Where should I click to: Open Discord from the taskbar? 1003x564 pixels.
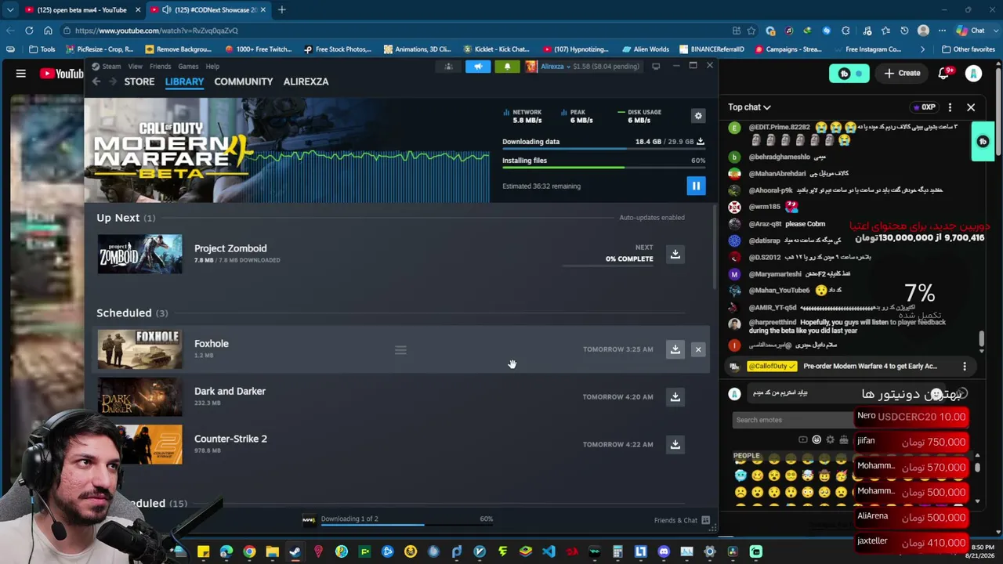click(x=664, y=551)
